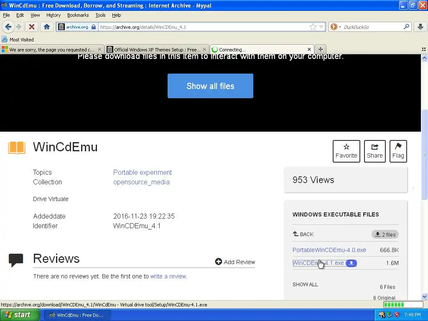Go to the Home page icon
Screen dimensions: 428x321
tap(47, 27)
